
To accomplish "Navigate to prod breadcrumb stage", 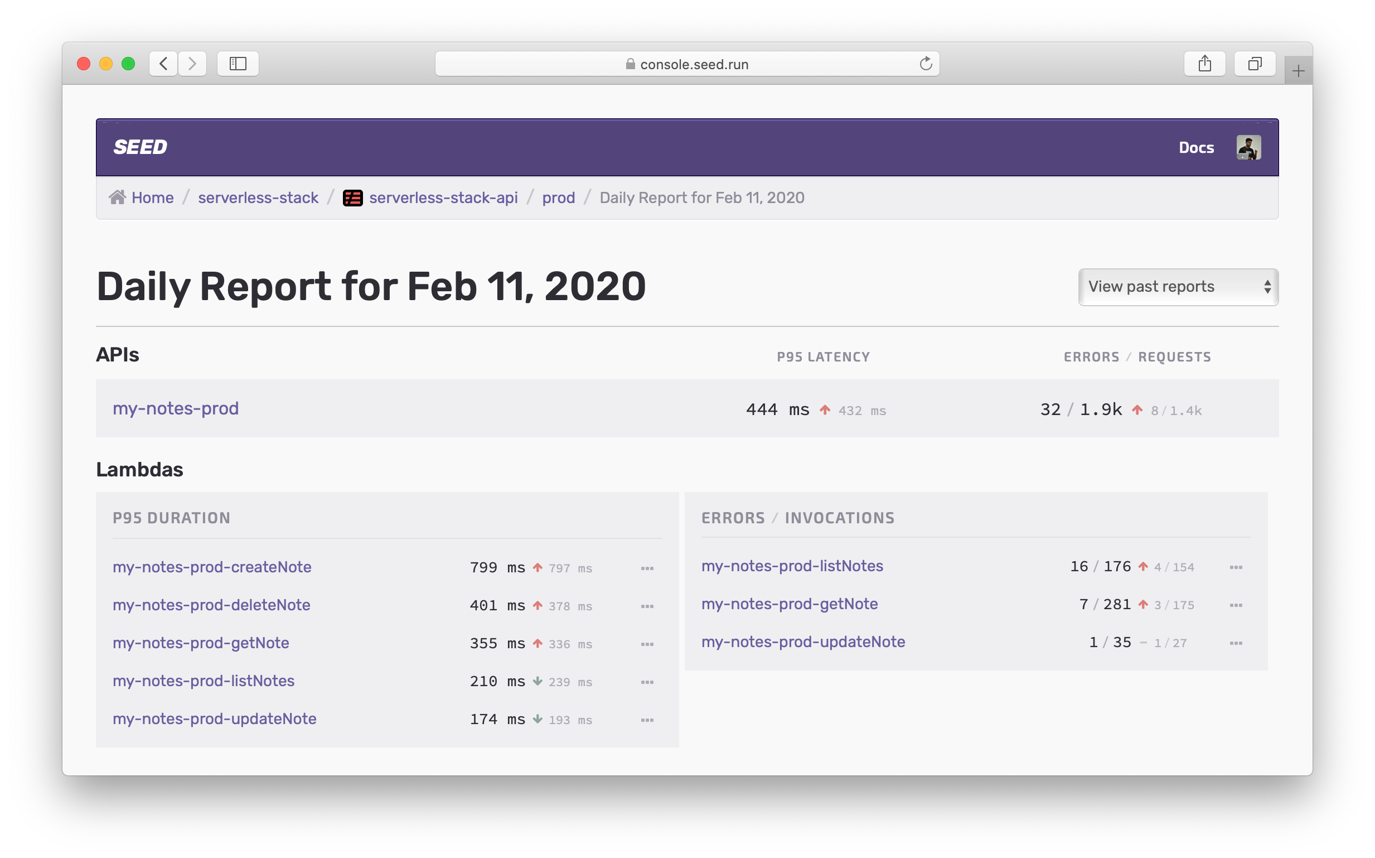I will 558,197.
